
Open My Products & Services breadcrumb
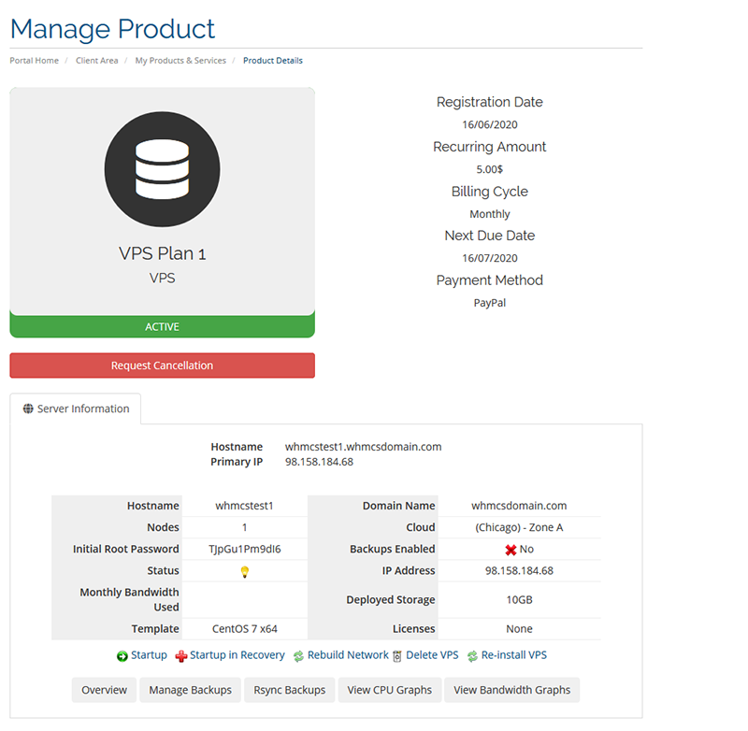180,61
